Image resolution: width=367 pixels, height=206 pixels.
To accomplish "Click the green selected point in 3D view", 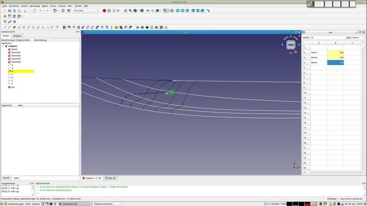I will pos(171,93).
